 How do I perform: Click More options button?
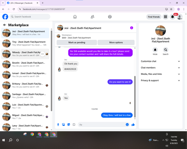coord(116,42)
